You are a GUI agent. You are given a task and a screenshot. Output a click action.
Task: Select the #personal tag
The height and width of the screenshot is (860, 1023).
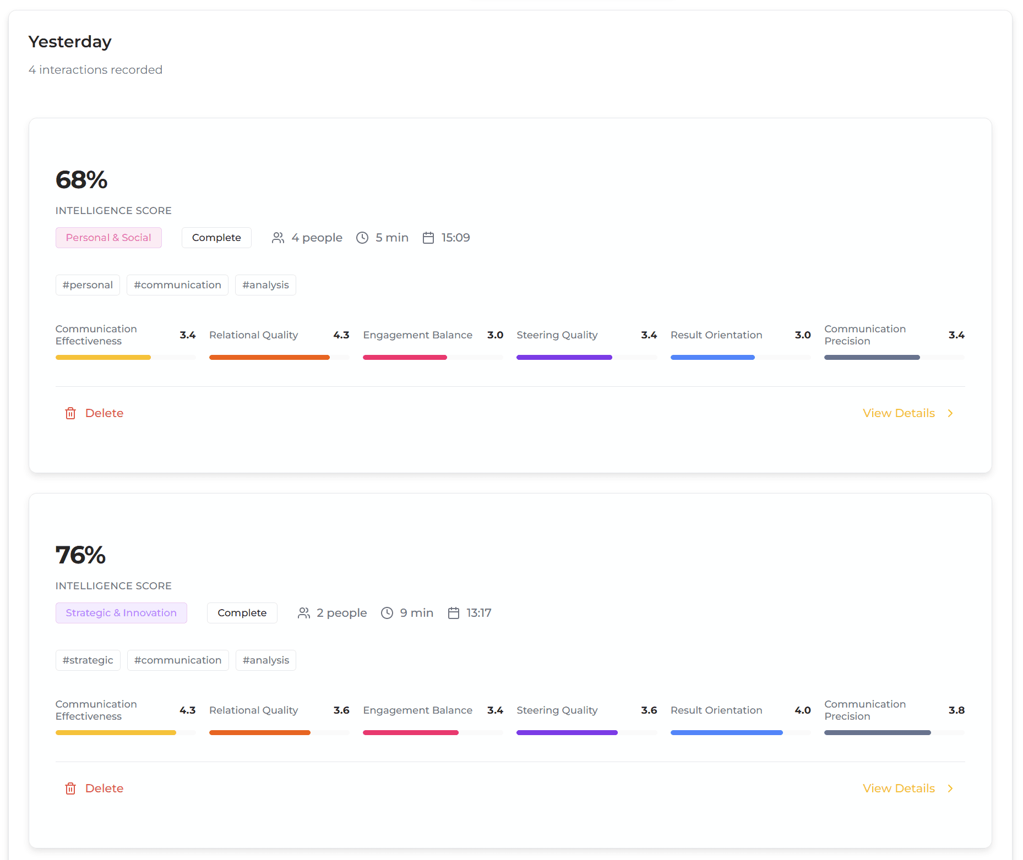(87, 284)
